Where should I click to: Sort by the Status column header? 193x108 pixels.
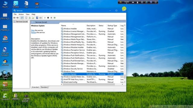point(101,25)
